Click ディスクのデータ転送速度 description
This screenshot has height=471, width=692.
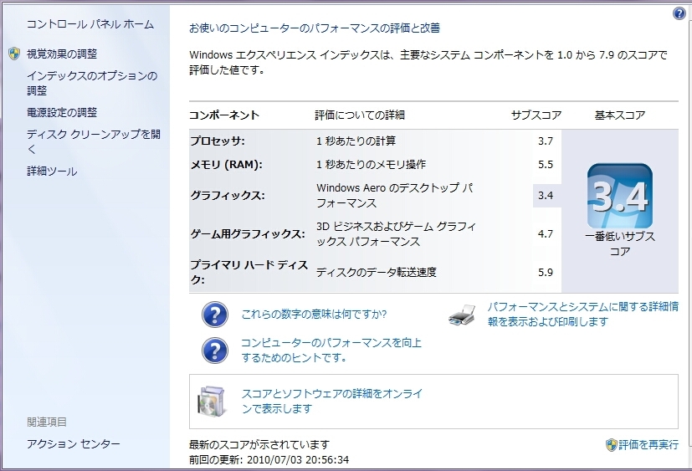tap(377, 273)
